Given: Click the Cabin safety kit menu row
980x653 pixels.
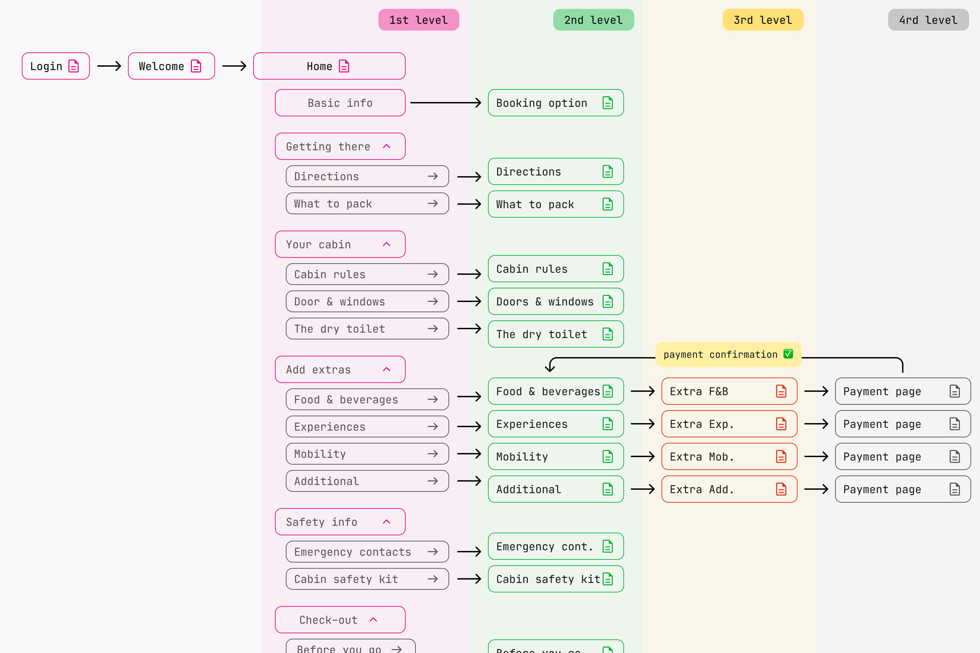Looking at the screenshot, I should coord(367,579).
